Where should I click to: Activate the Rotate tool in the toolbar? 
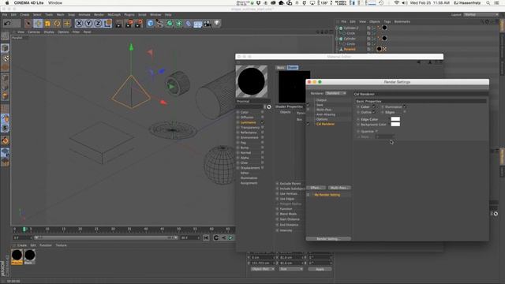click(x=57, y=23)
